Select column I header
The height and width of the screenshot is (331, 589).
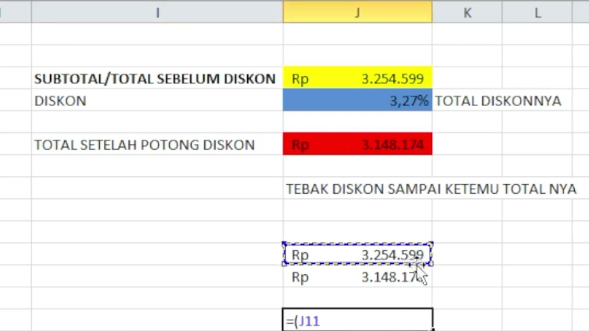tap(157, 12)
